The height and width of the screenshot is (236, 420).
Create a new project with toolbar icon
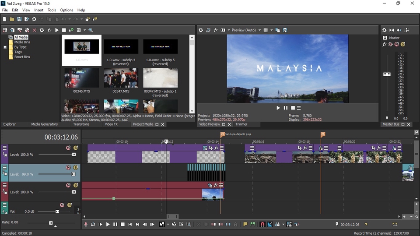point(4,19)
